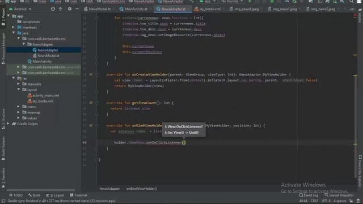Click the trash memory indicator icon
This screenshot has width=363, height=204.
tap(358, 201)
